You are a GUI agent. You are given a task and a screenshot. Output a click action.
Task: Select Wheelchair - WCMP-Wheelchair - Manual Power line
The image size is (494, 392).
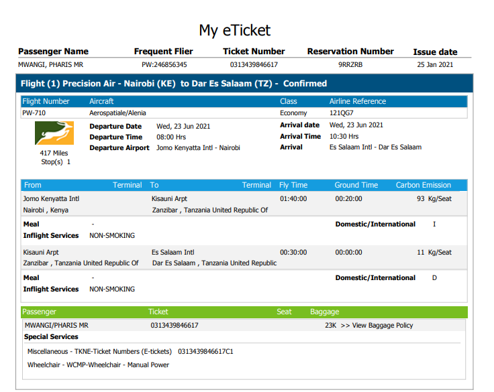coord(98,365)
